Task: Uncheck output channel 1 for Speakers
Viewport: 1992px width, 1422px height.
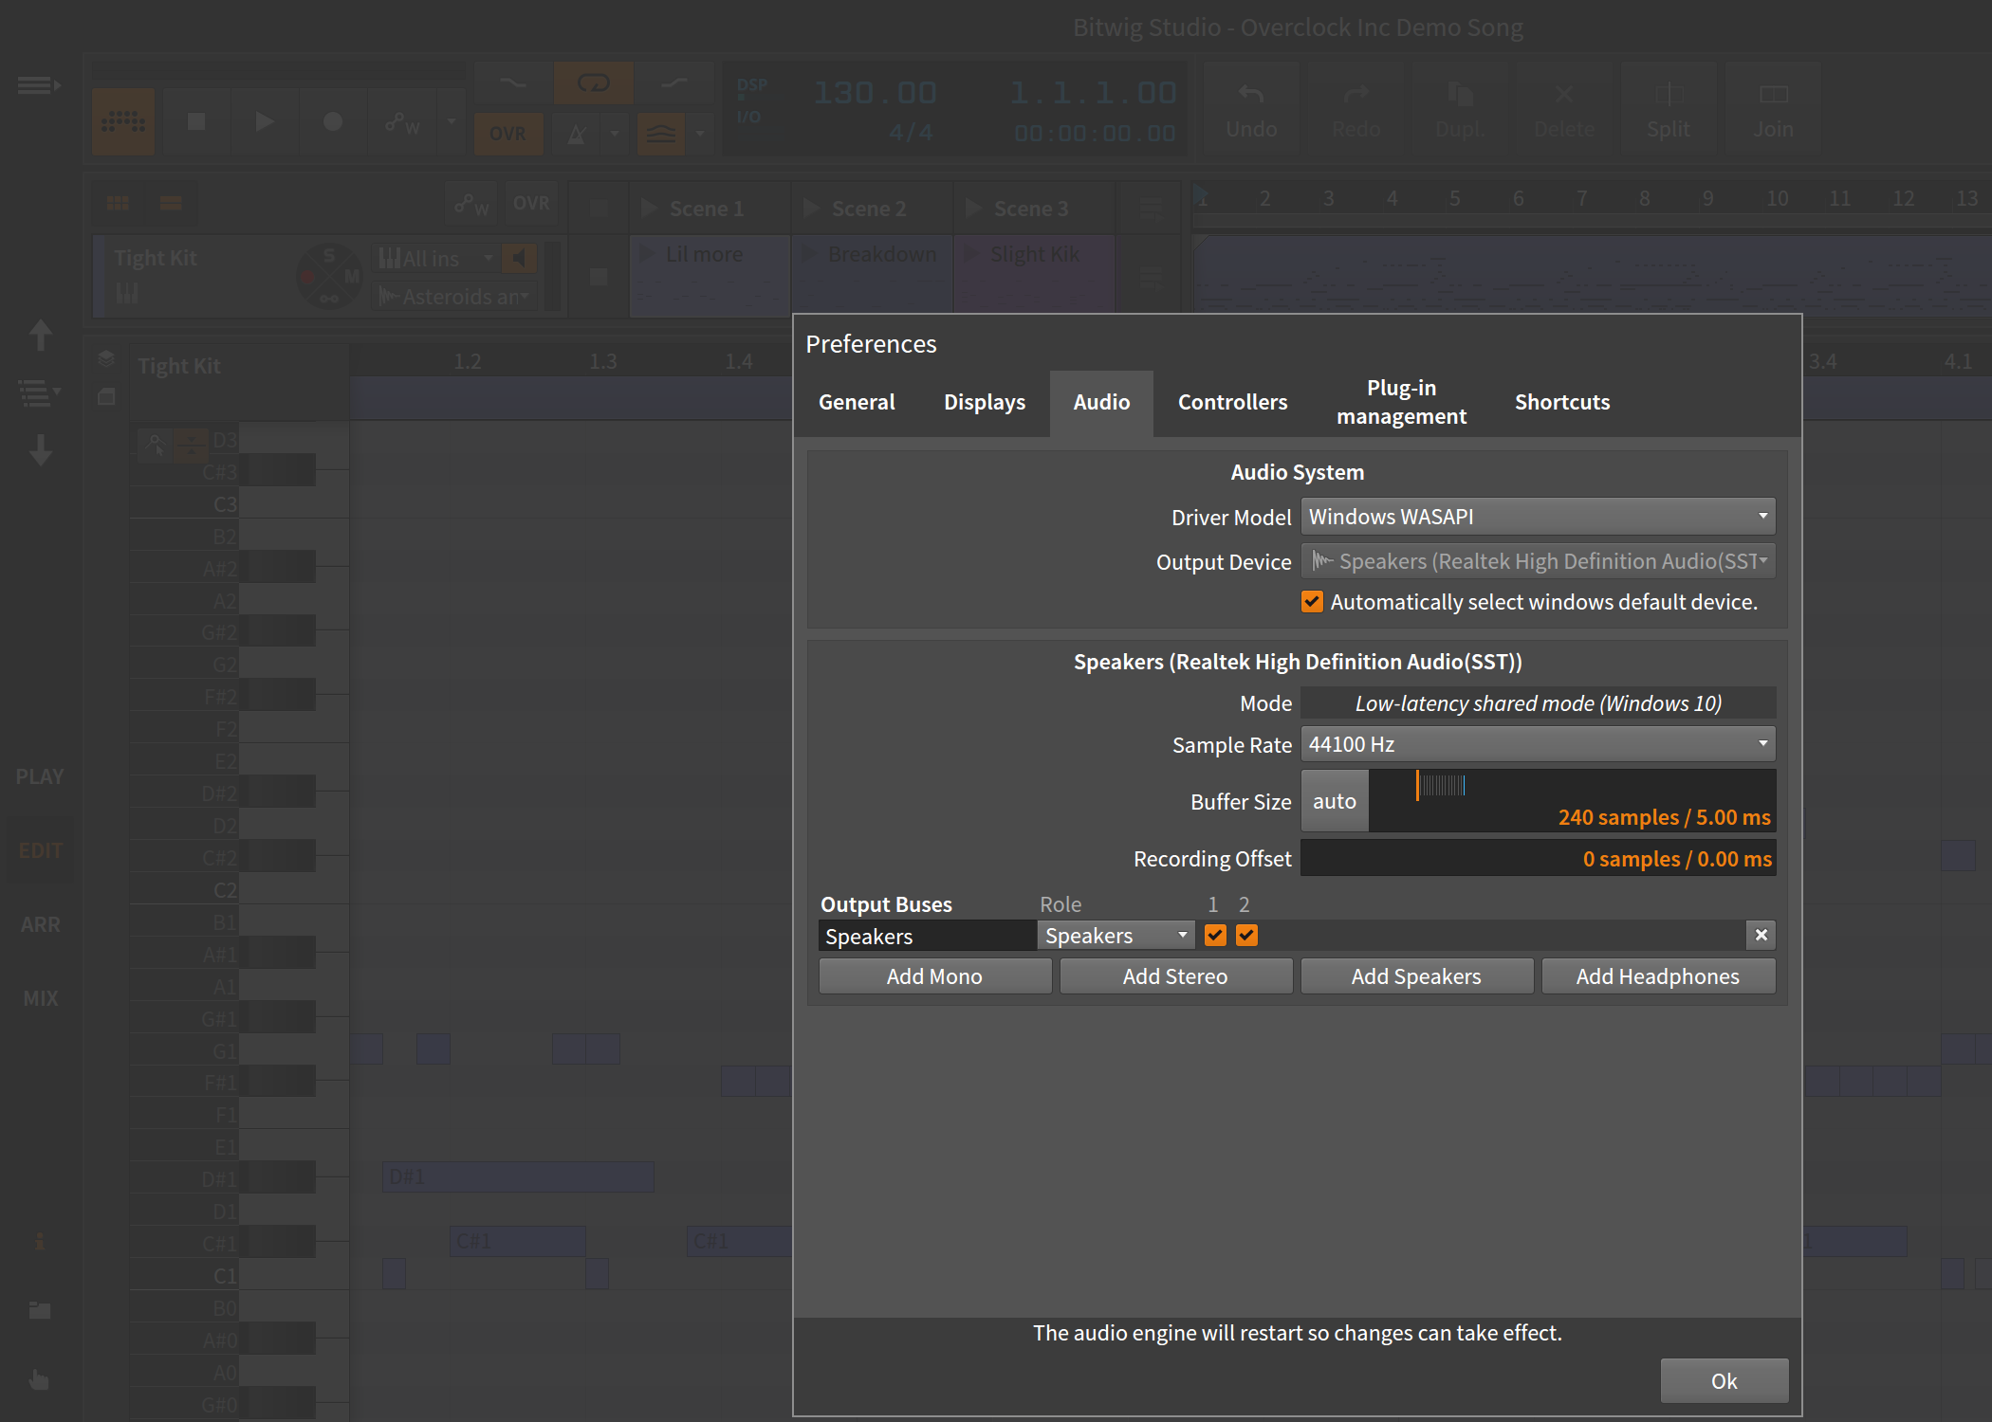Action: 1215,936
